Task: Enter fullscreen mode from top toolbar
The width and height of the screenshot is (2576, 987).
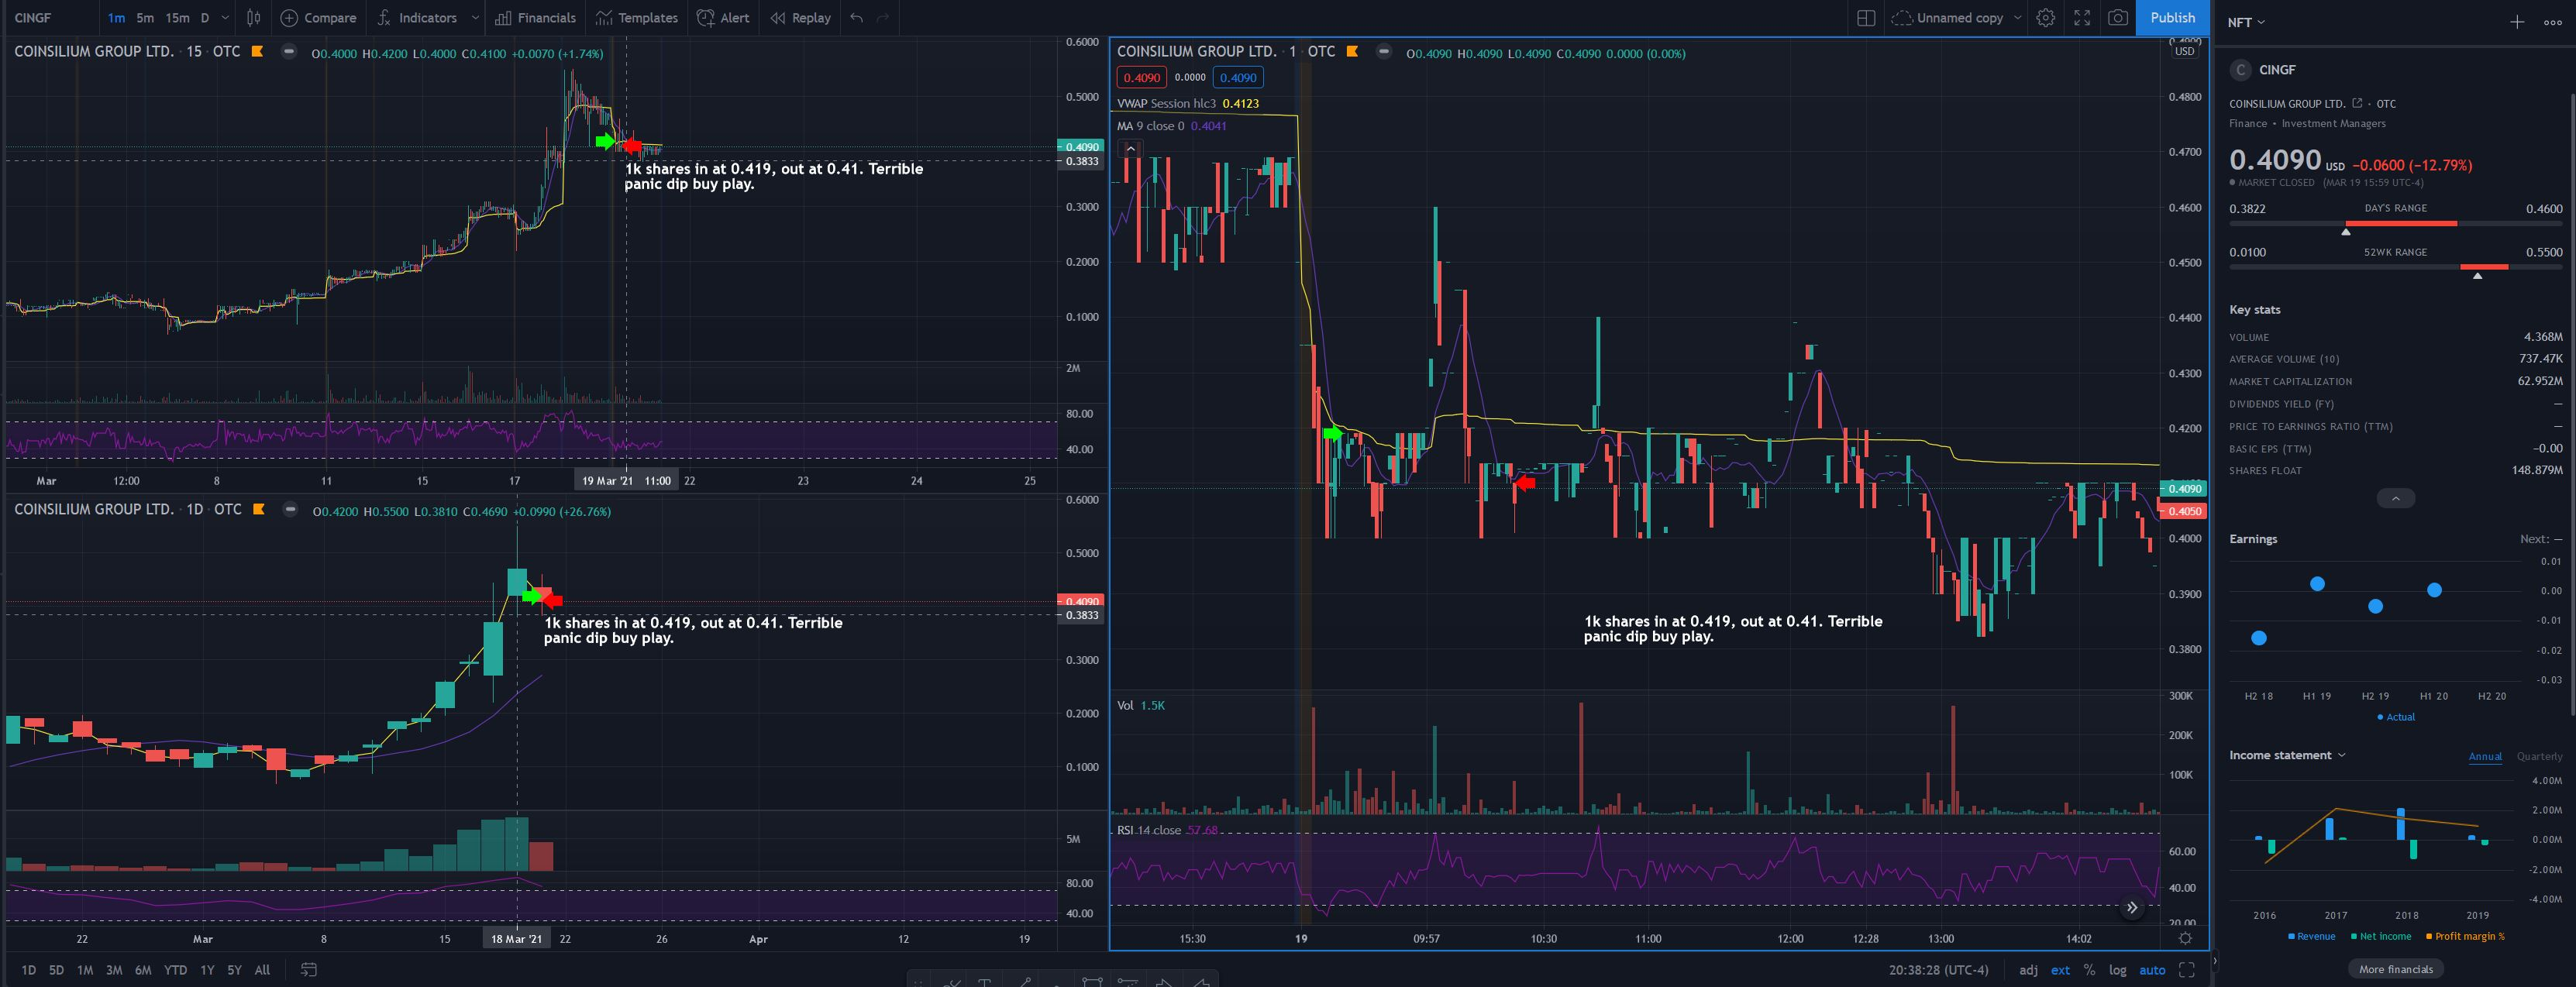Action: click(x=2082, y=18)
